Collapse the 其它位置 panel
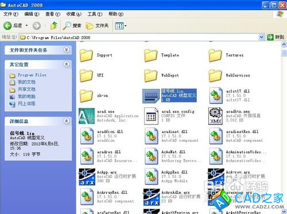 [x=67, y=64]
